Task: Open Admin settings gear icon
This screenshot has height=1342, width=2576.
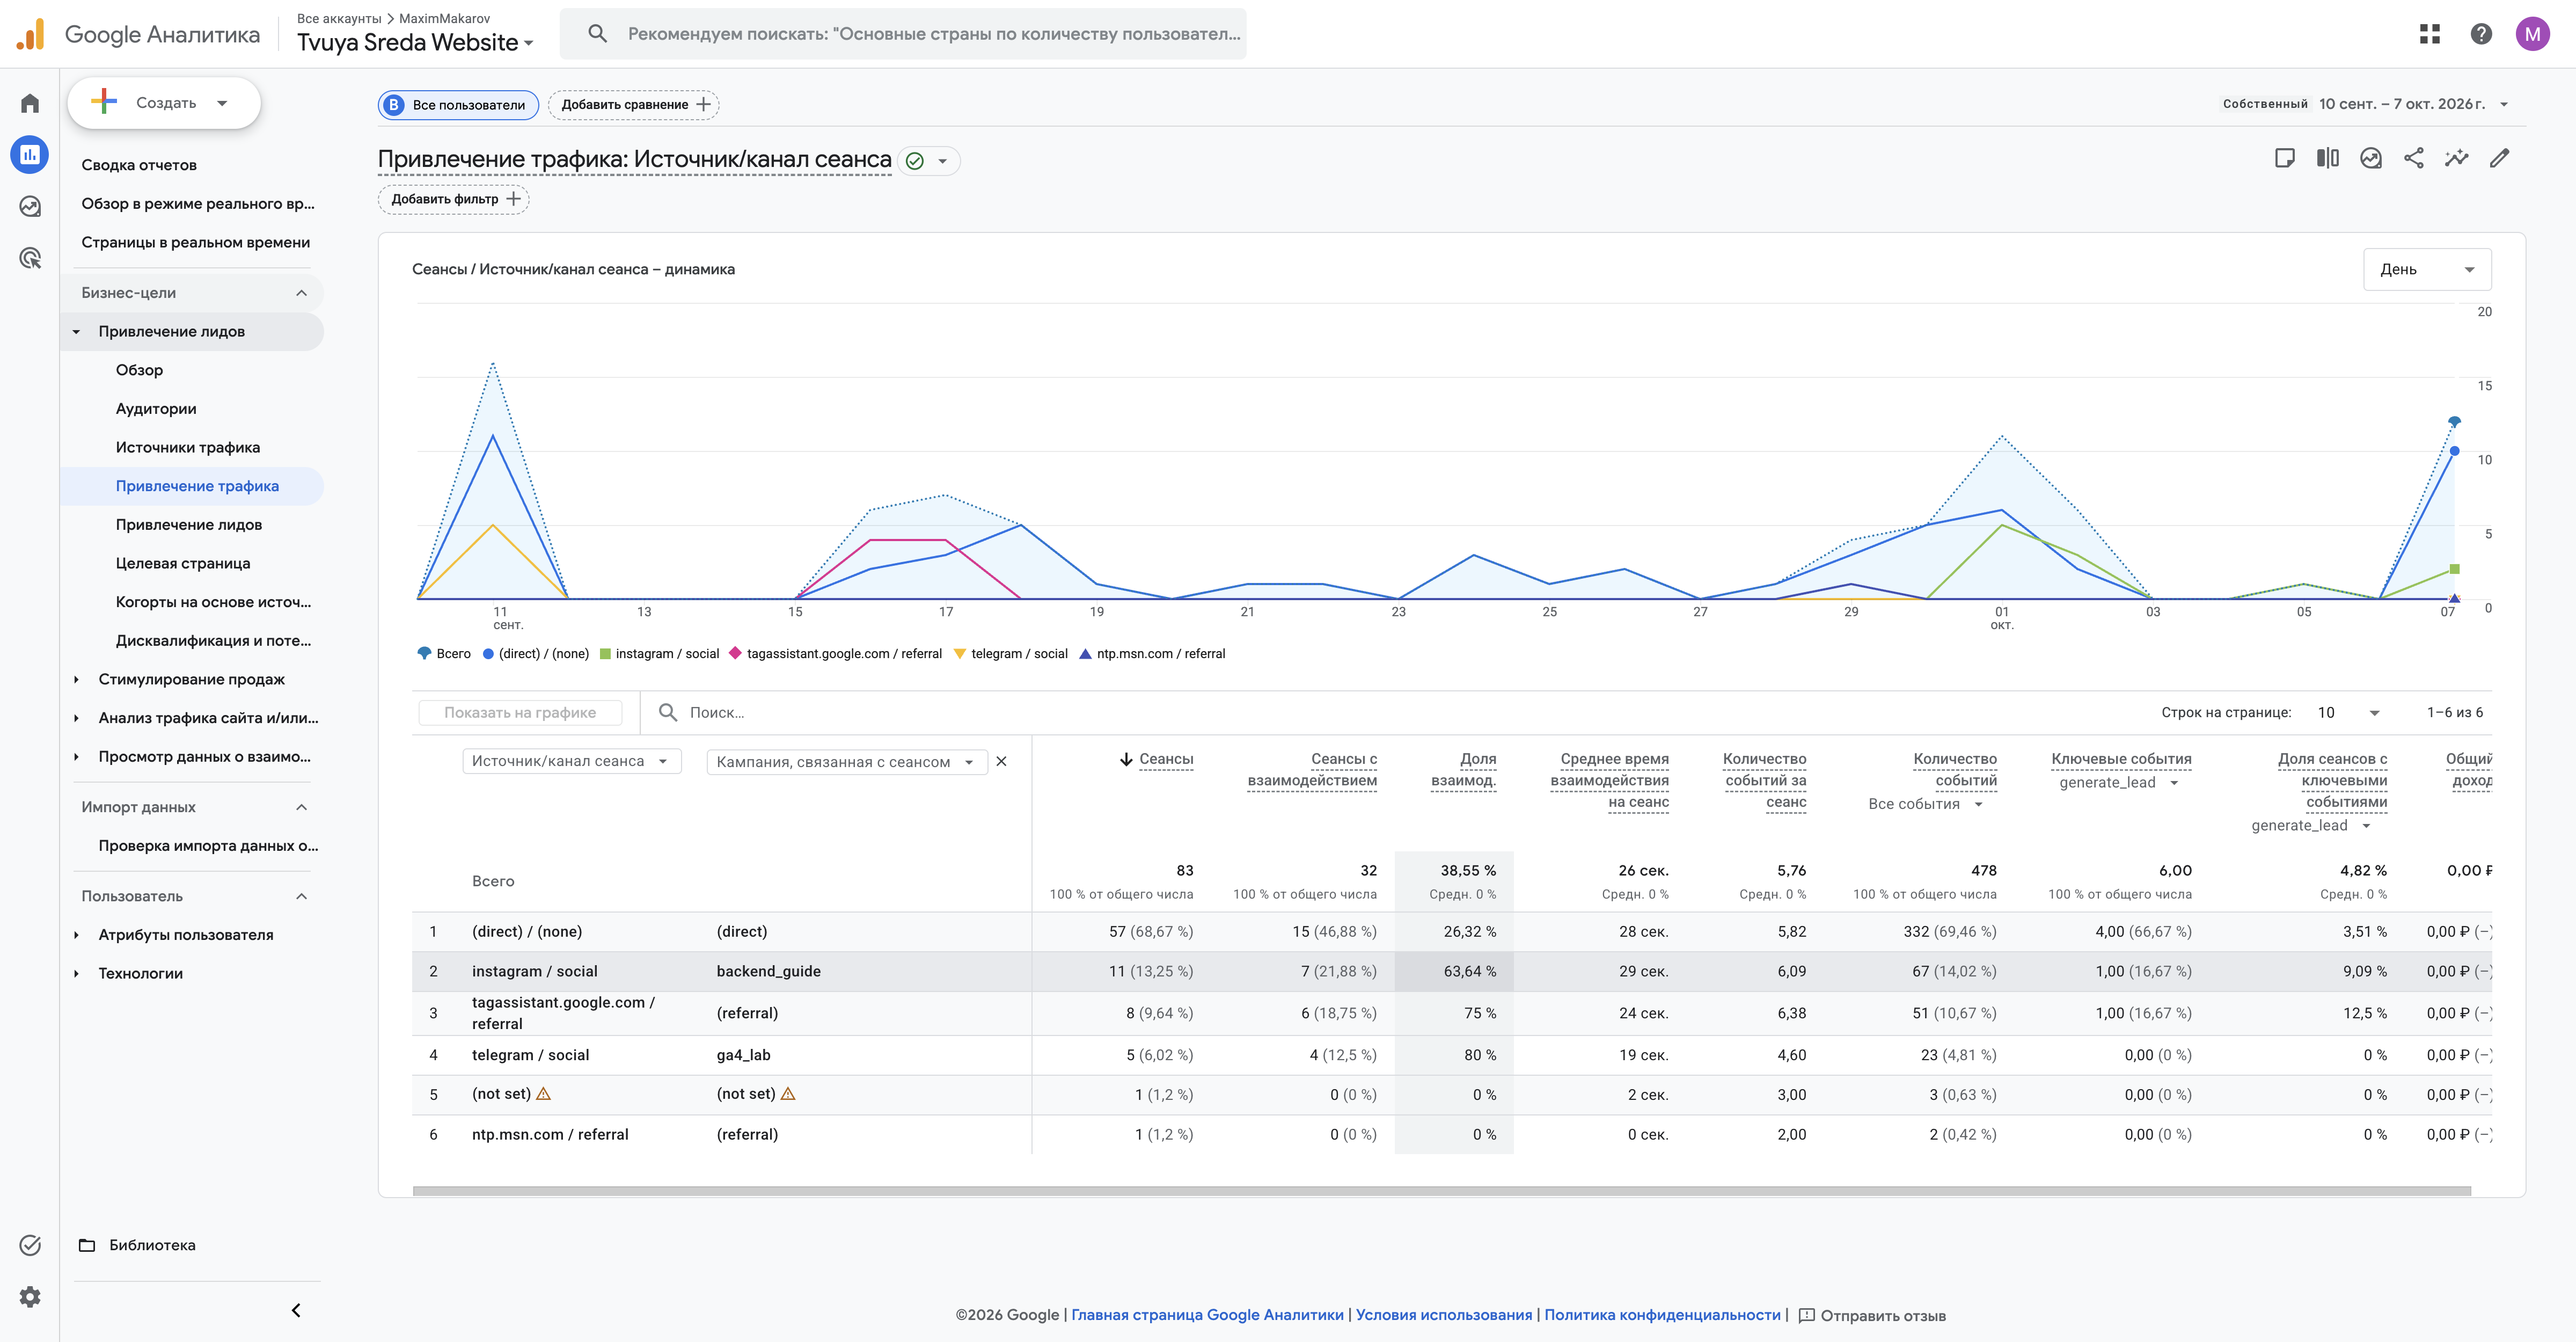Action: 30,1297
